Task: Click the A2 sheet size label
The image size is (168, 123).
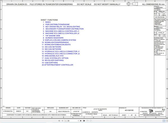Action: 164,110
